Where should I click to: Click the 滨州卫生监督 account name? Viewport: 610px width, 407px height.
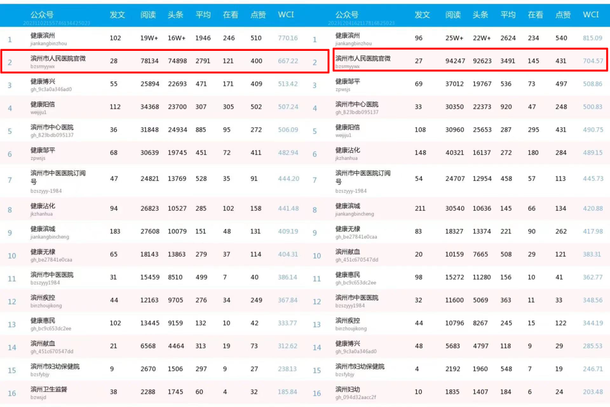(49, 389)
